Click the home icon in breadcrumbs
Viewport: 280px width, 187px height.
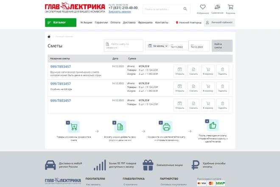(x=49, y=37)
